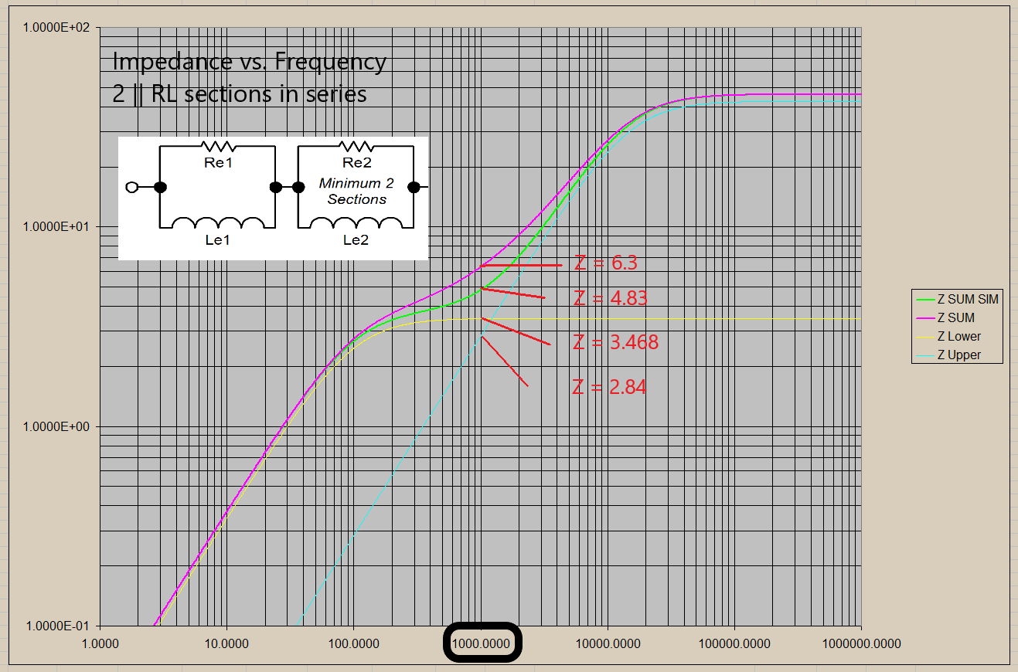Click the Z = 6.3 annotation
Screen dimensions: 1018x672
[x=605, y=263]
